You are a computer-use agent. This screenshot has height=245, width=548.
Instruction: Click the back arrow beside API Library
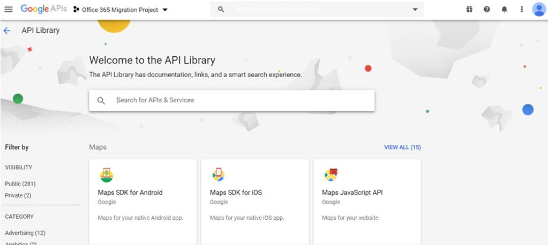click(7, 31)
